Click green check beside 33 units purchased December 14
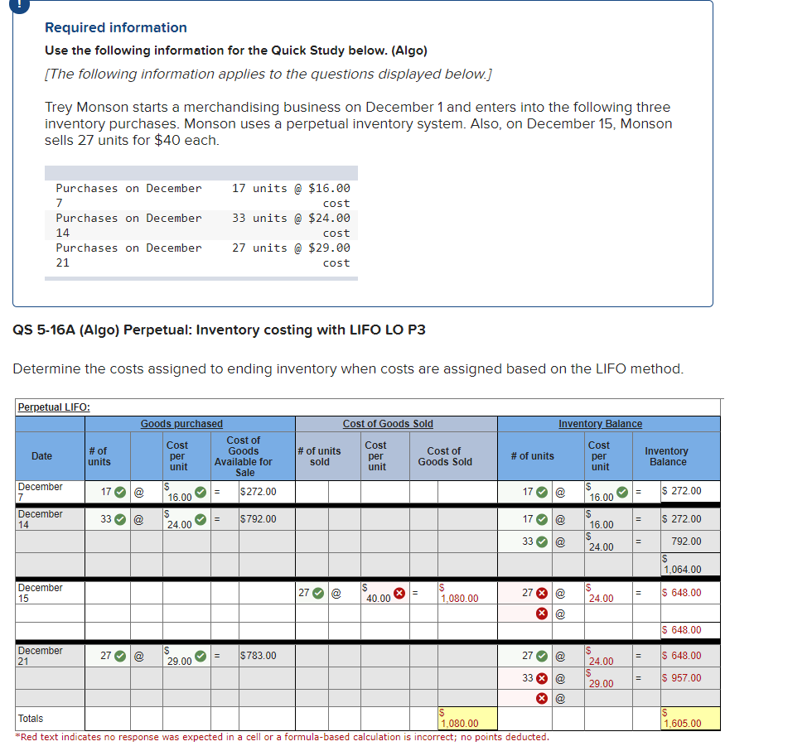812x751 pixels. point(120,519)
